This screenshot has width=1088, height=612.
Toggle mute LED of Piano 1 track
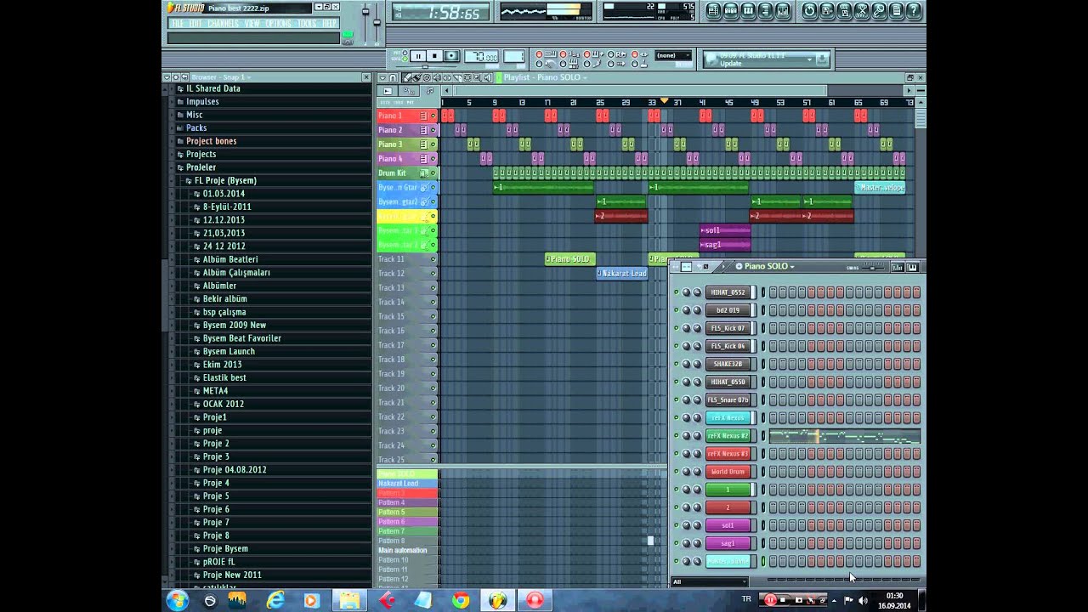coord(433,116)
